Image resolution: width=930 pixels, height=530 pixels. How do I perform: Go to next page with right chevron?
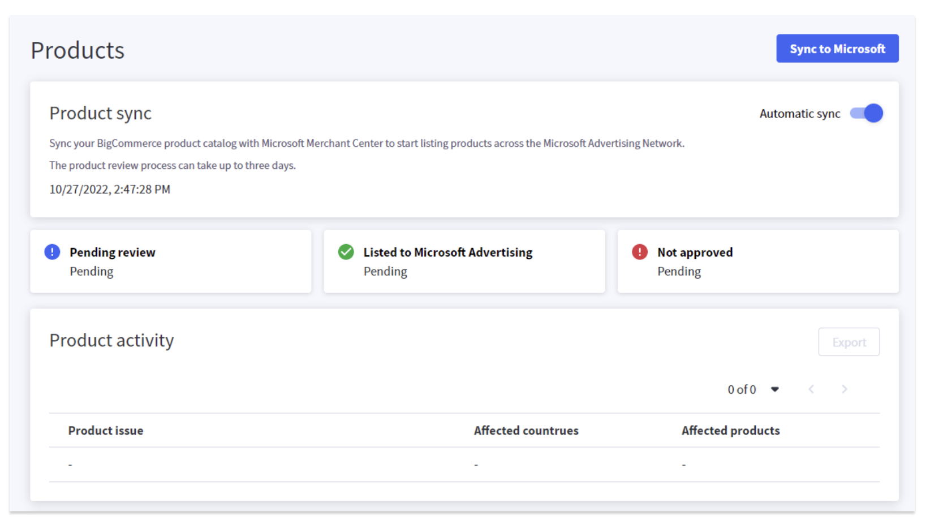845,389
